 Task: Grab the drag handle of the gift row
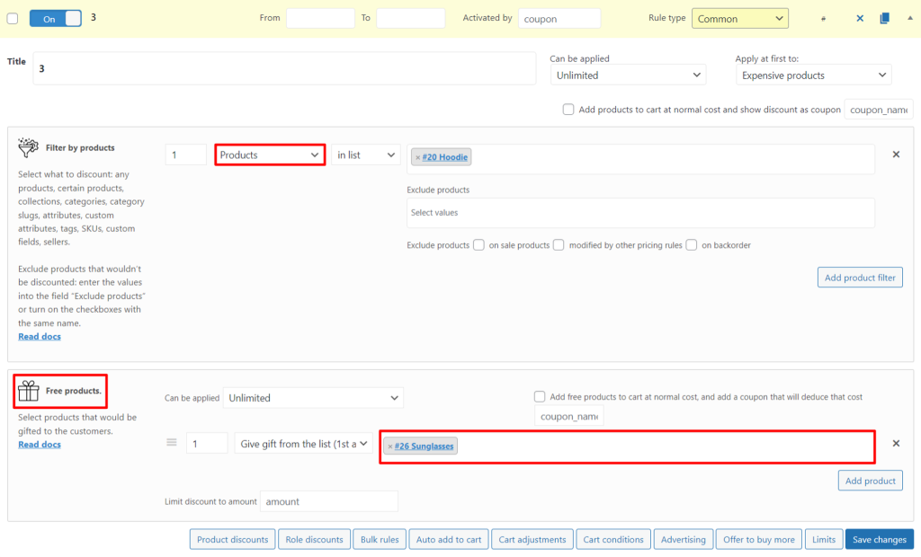click(x=172, y=443)
